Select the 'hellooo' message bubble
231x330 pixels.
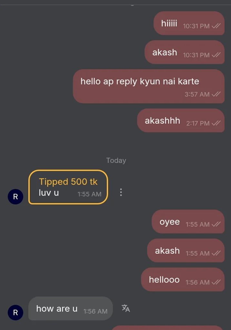click(x=183, y=279)
